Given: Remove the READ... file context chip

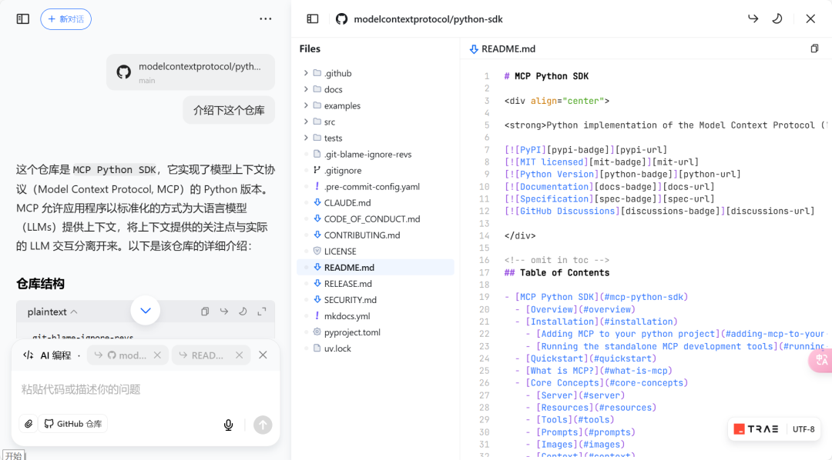Looking at the screenshot, I should pyautogui.click(x=240, y=355).
